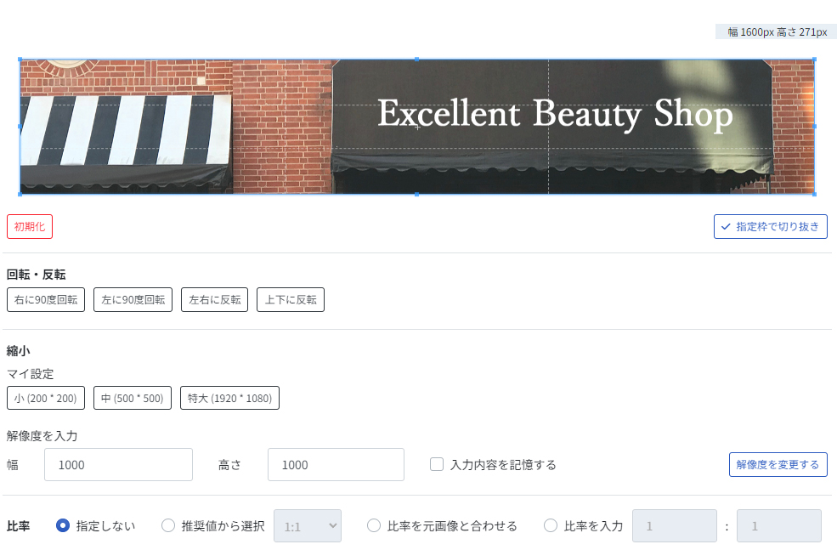Select 比率を元画像と合わせる radio option
The width and height of the screenshot is (837, 550).
pyautogui.click(x=374, y=525)
